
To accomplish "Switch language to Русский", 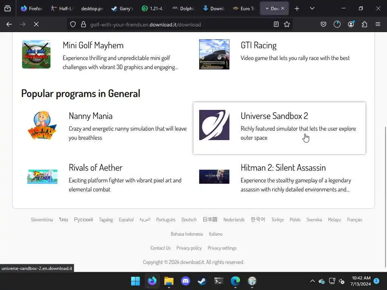I will click(84, 219).
